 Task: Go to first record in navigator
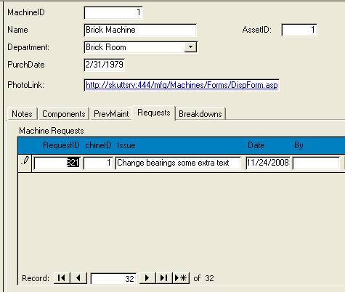click(62, 278)
